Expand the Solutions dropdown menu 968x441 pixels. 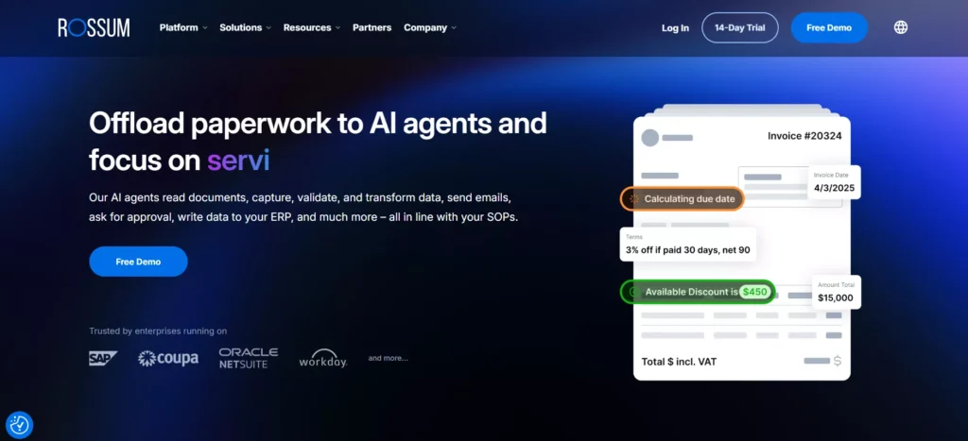click(245, 27)
